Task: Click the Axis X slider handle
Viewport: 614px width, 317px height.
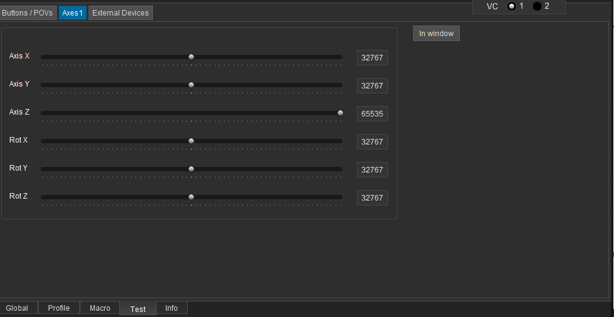Action: 191,57
